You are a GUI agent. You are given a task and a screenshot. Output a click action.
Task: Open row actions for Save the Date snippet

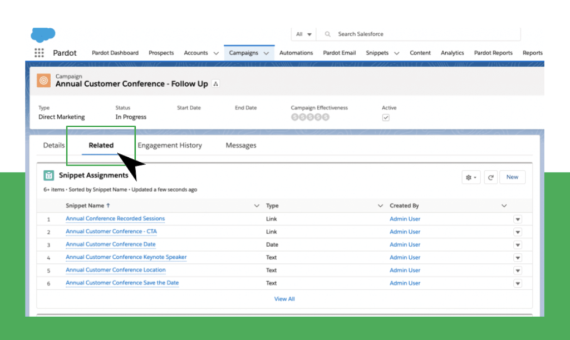point(518,283)
